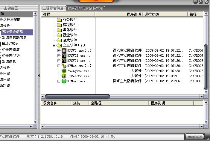
Task: Sort by the 分类 column header
Action: tap(80, 103)
